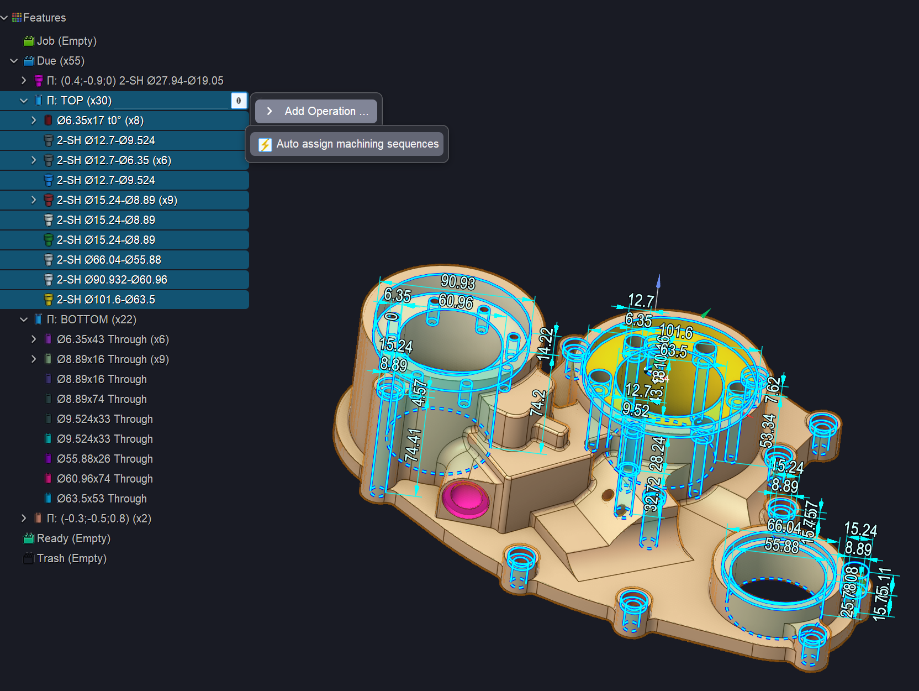Click the blue 2-SH Ø12.7-Ø9.524 icon
Viewport: 919px width, 691px height.
point(49,180)
